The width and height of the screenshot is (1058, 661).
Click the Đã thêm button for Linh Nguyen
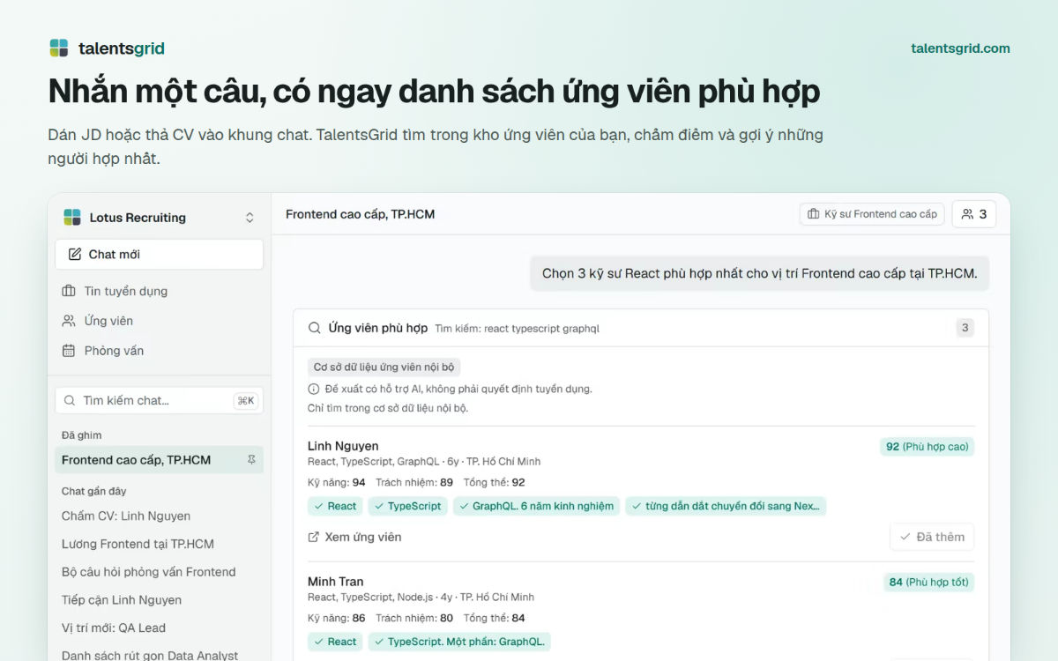click(932, 537)
